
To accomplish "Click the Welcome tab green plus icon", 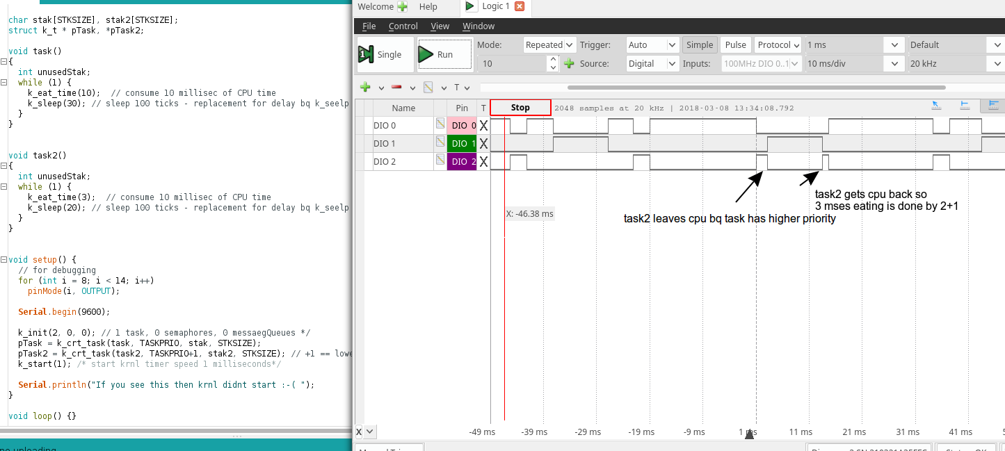I will point(402,7).
